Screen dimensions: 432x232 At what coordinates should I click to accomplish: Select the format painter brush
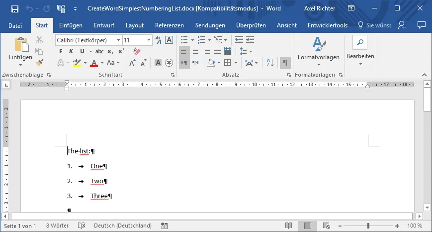tap(39, 63)
